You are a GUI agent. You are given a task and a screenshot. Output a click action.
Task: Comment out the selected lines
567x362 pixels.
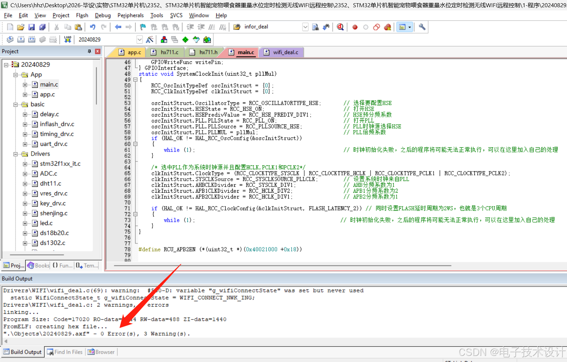(x=212, y=27)
